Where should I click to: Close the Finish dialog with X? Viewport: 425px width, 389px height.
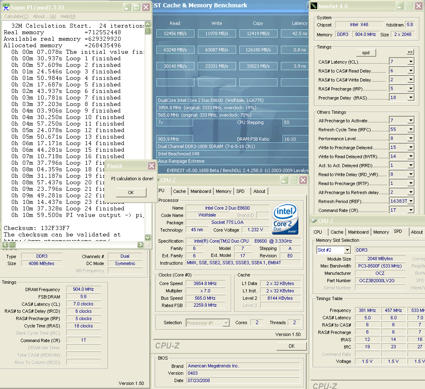151,166
